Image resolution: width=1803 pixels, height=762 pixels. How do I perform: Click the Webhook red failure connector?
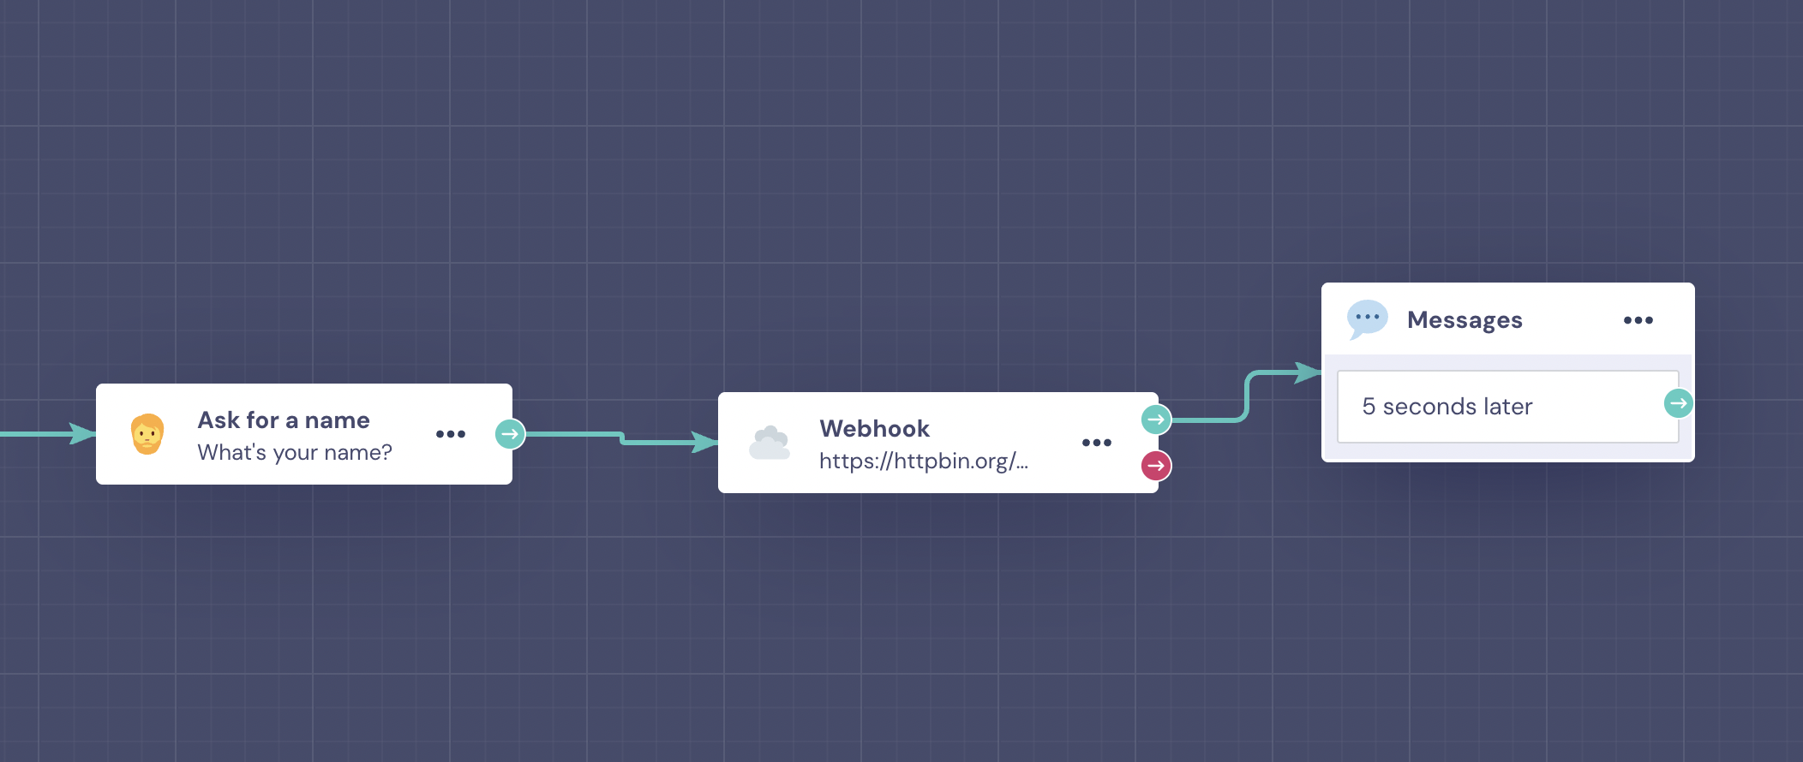pyautogui.click(x=1156, y=466)
